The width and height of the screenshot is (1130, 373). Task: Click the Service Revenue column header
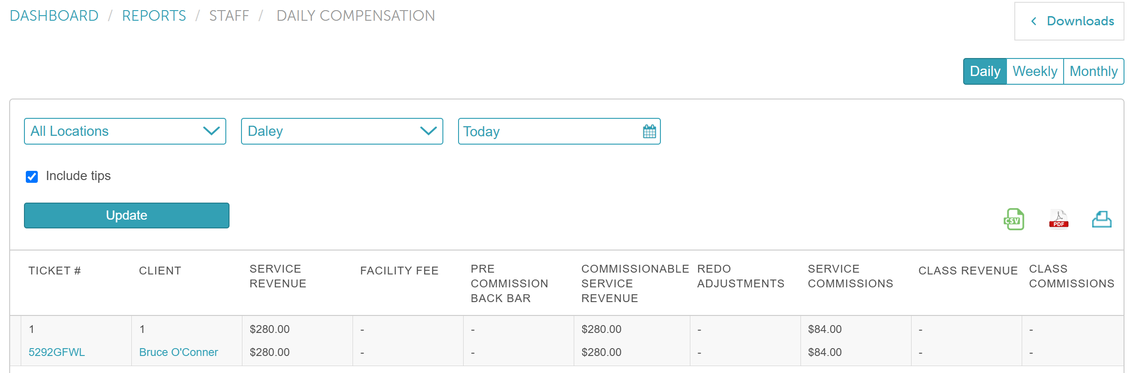click(x=278, y=276)
